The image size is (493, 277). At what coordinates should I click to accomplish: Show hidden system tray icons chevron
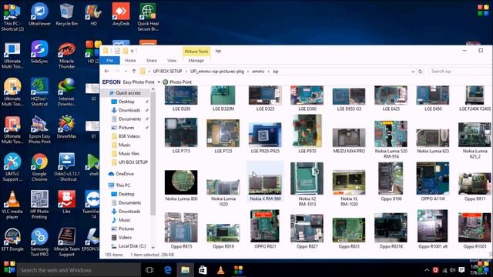pyautogui.click(x=427, y=270)
